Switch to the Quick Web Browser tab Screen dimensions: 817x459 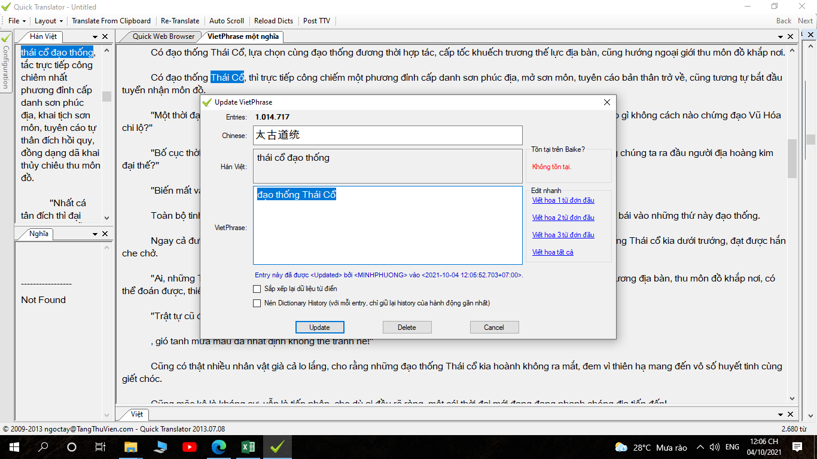163,36
